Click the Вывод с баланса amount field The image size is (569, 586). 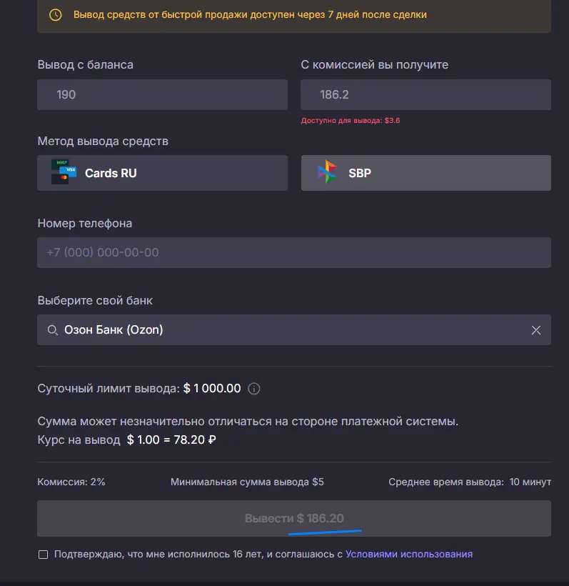(x=162, y=94)
